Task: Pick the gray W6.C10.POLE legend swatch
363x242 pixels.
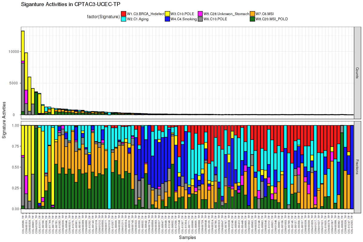Action: pyautogui.click(x=200, y=19)
